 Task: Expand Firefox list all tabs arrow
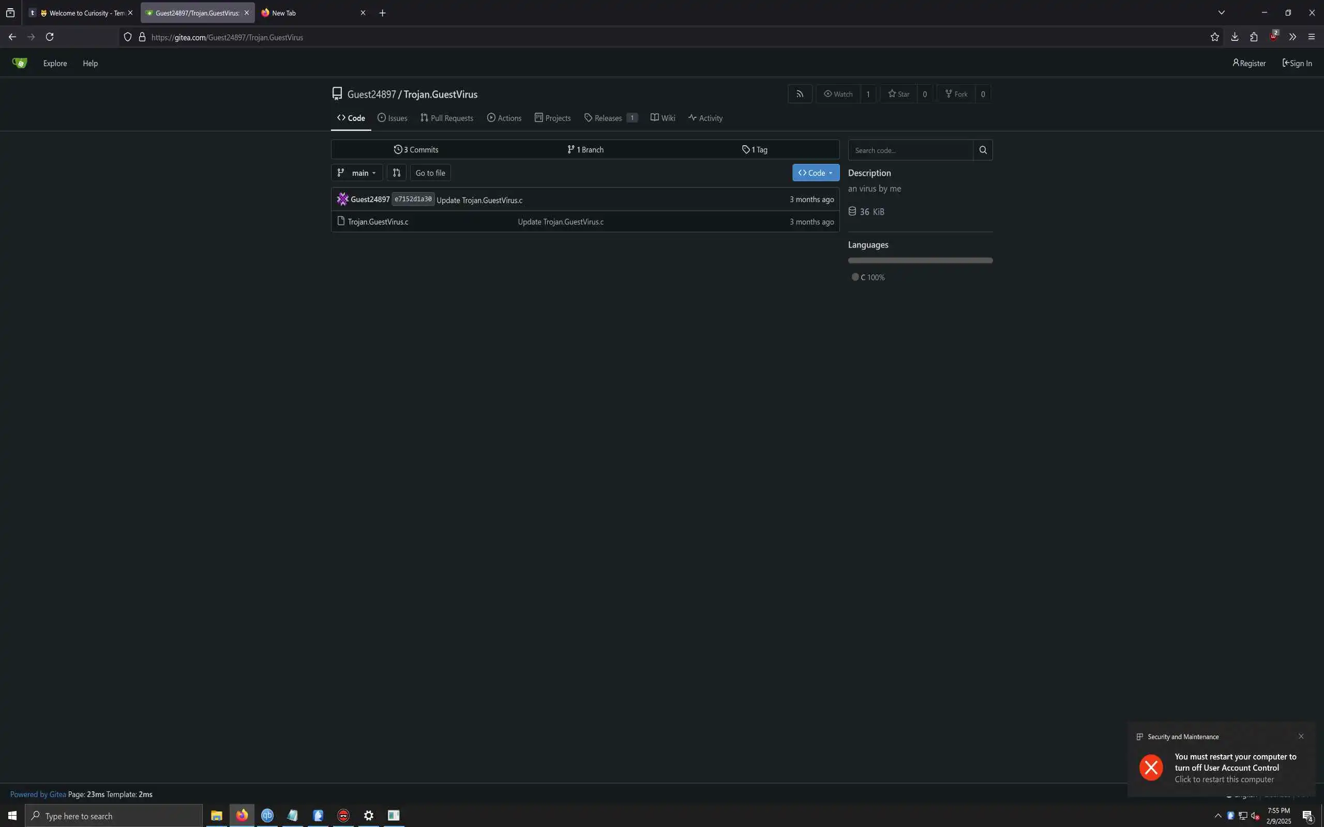point(1221,12)
